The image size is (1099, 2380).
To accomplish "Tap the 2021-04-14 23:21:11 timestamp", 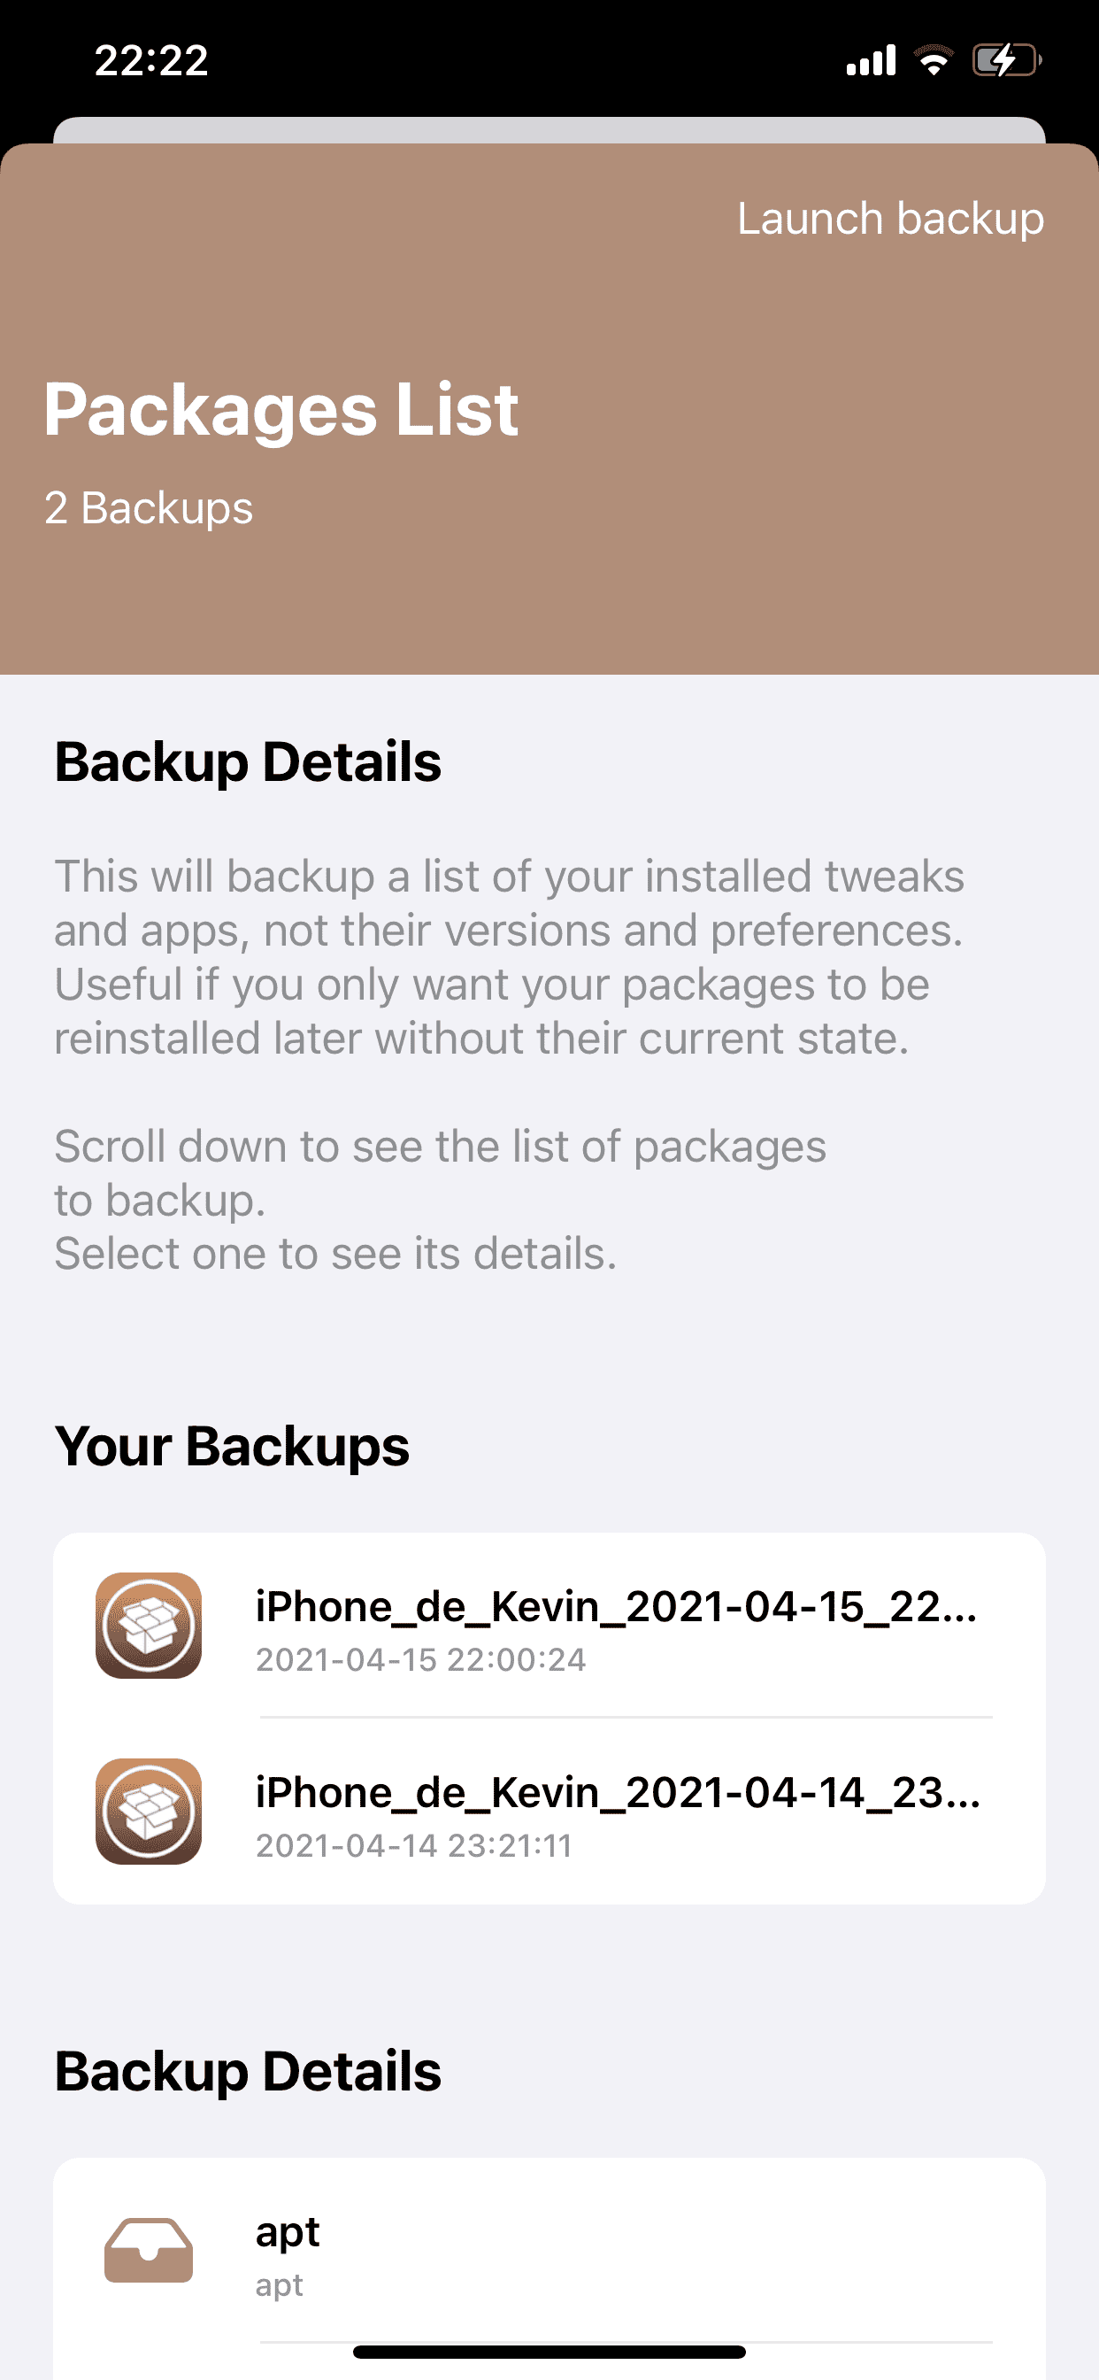I will point(414,1846).
